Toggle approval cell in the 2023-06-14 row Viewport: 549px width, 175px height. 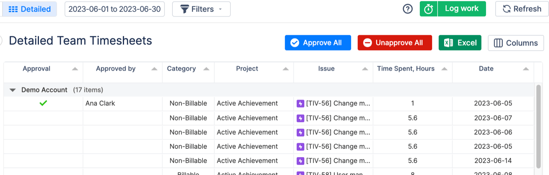[x=43, y=161]
